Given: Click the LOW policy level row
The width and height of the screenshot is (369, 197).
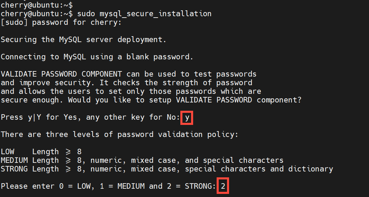Looking at the screenshot, I should click(41, 152).
